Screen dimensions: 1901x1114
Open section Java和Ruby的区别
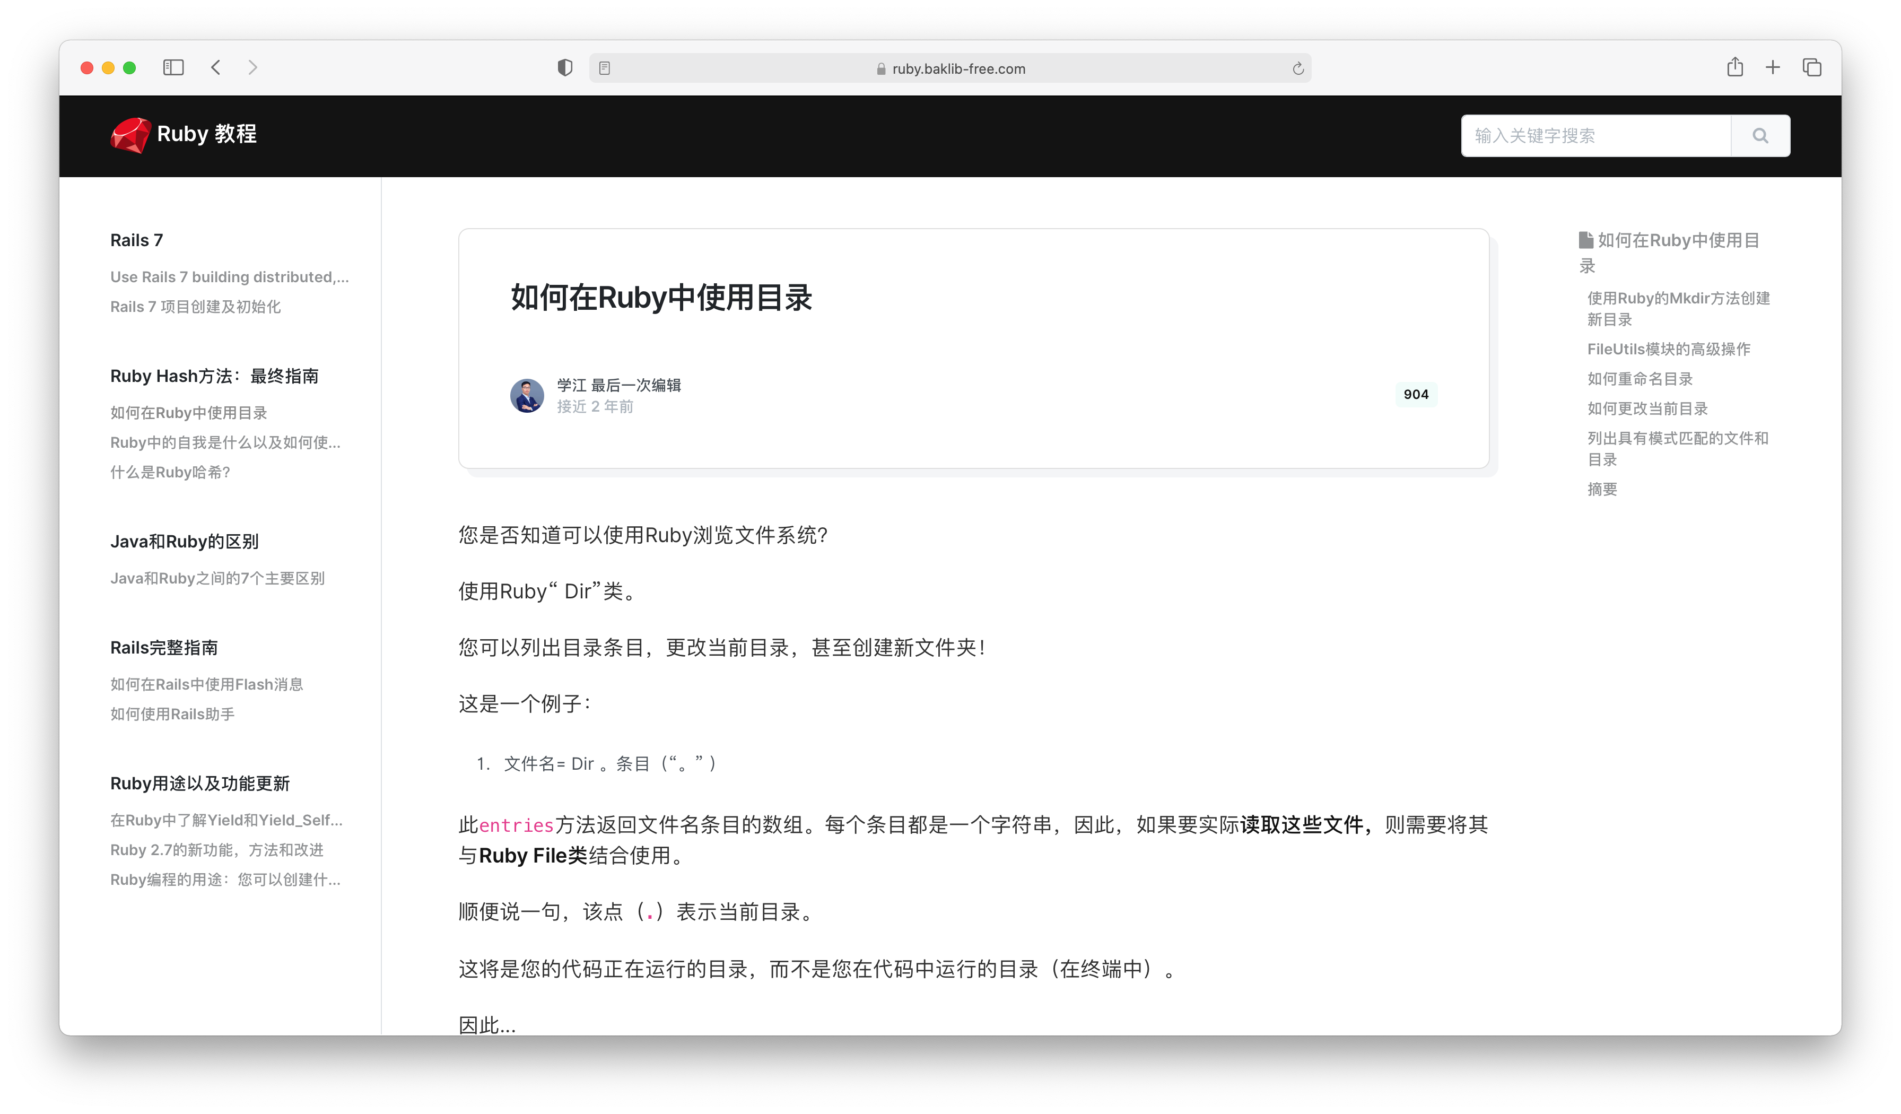point(184,542)
